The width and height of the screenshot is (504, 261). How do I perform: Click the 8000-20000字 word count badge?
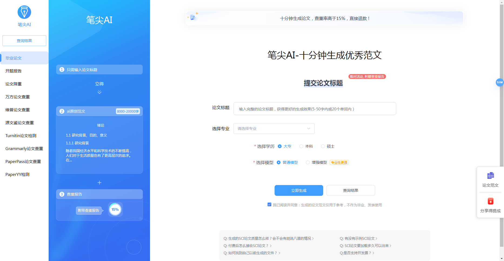pyautogui.click(x=128, y=111)
